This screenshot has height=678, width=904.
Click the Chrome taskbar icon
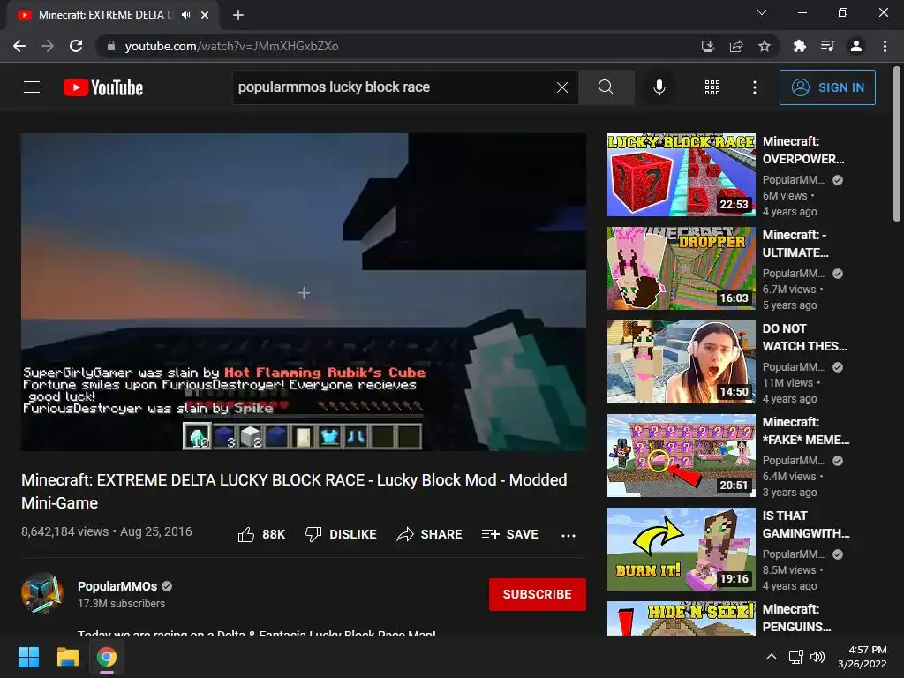(106, 657)
